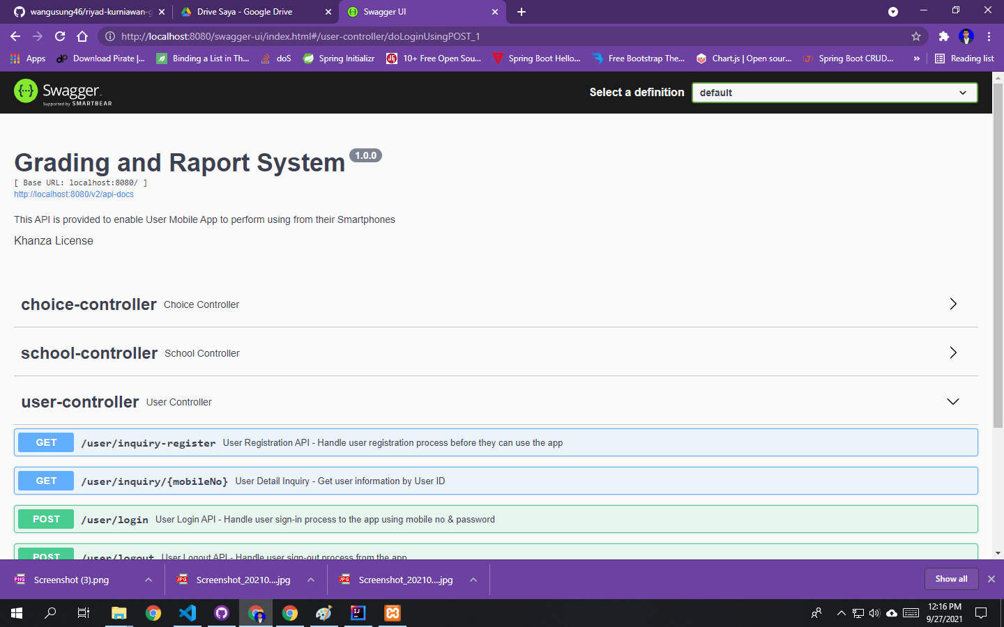
Task: Open Chrome's three-dot menu
Action: [989, 36]
